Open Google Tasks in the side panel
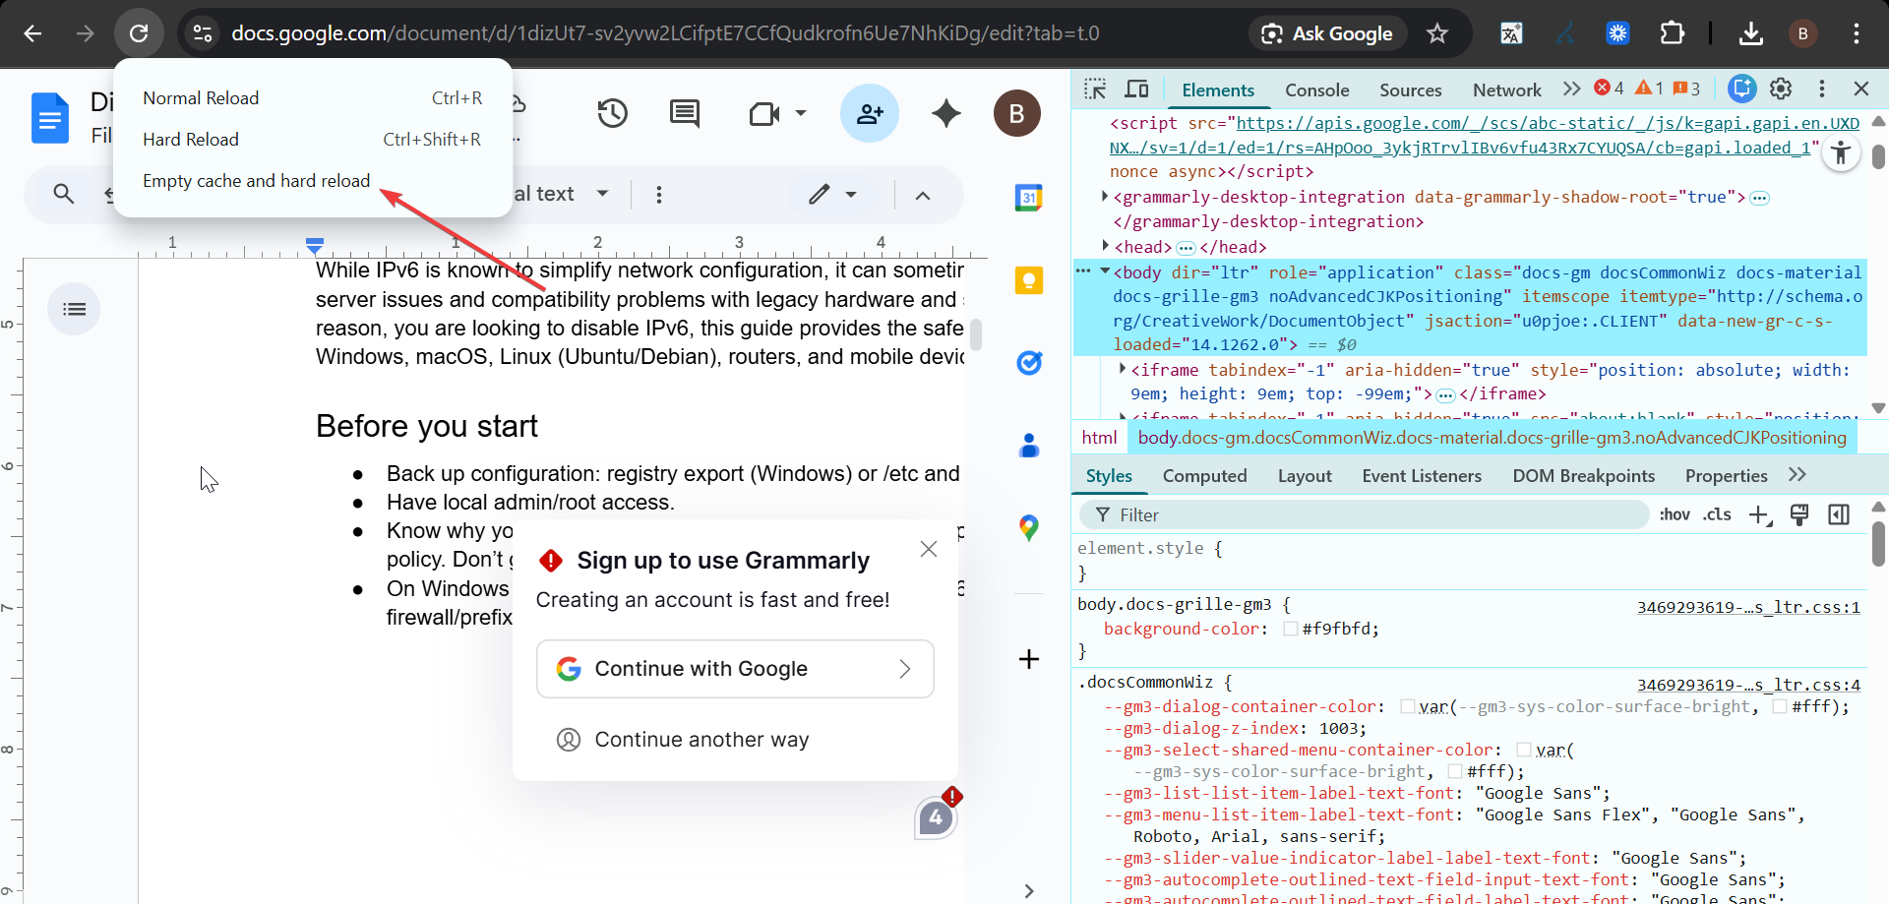 tap(1029, 363)
